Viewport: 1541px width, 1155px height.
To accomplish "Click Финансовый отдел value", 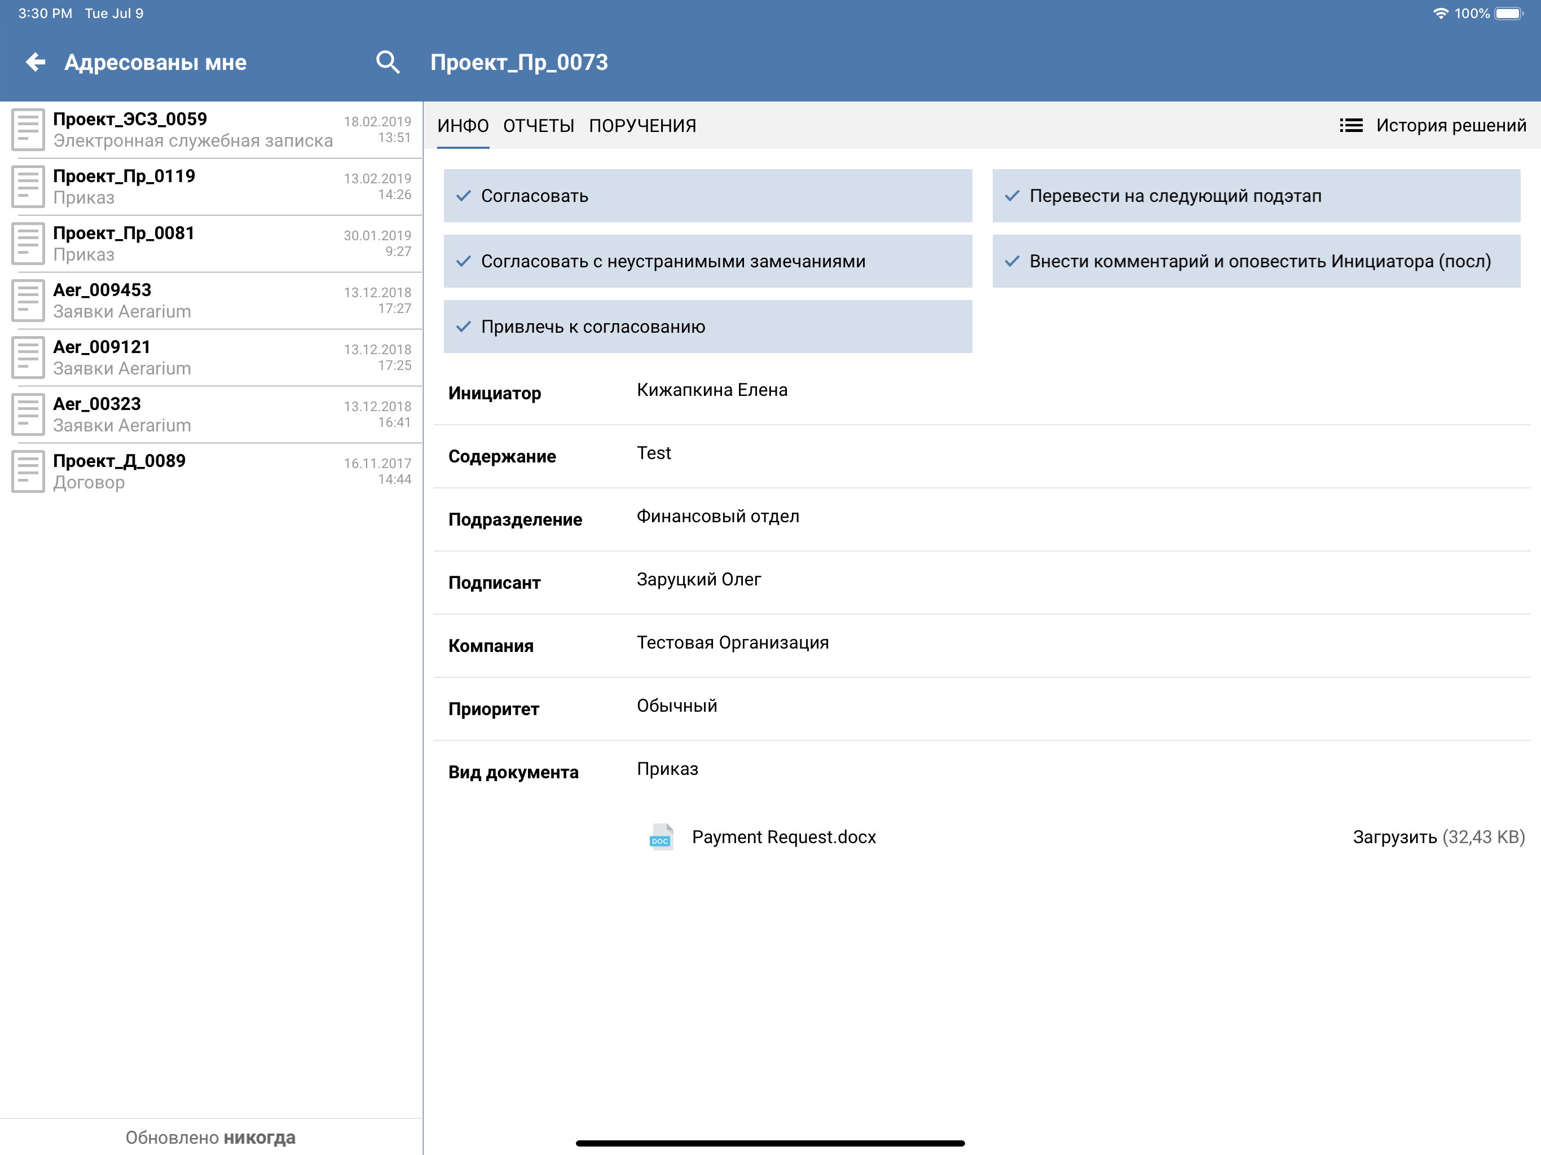I will click(717, 517).
